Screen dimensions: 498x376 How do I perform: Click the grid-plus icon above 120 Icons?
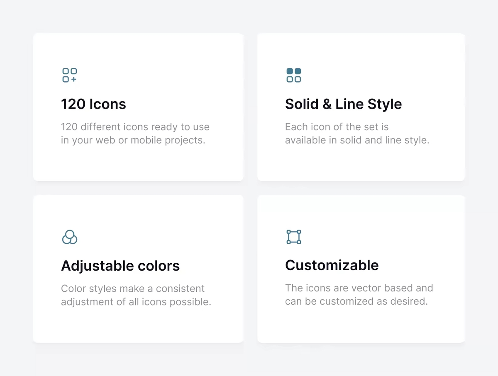point(69,75)
